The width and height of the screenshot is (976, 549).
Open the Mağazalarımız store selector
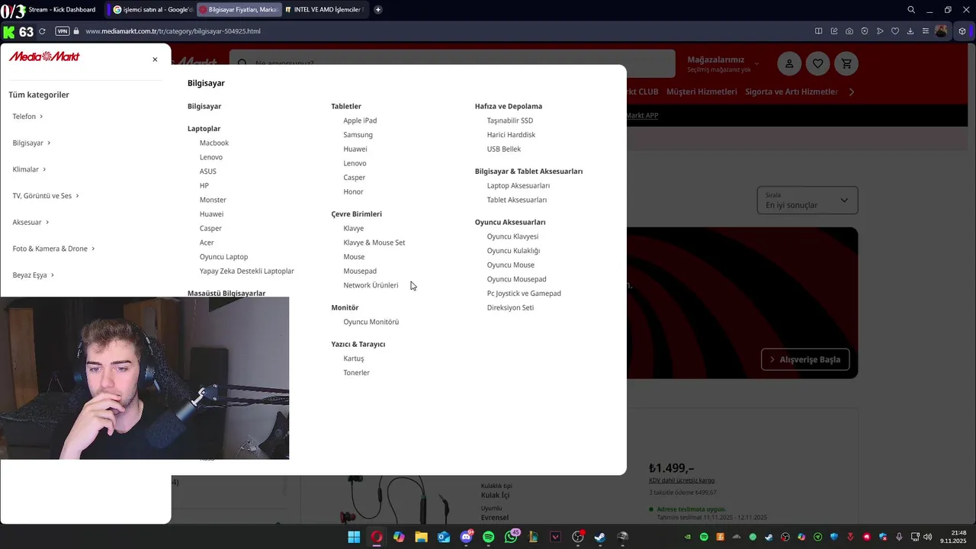[x=723, y=64]
